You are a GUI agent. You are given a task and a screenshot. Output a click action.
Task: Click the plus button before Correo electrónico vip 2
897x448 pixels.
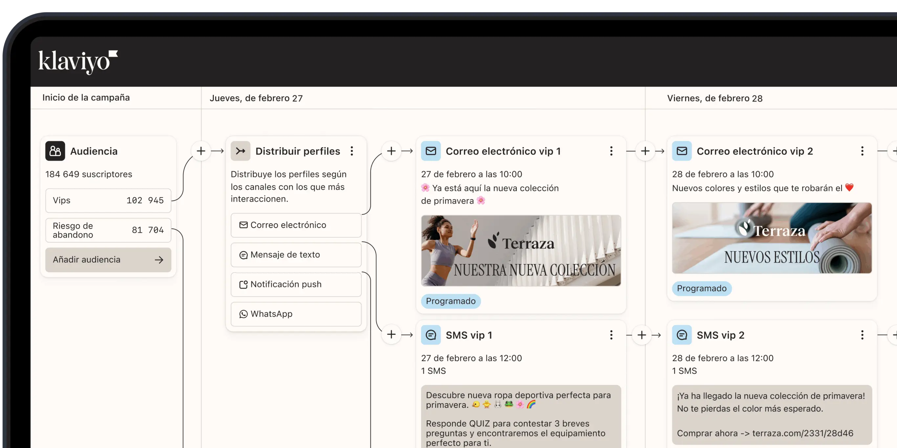(x=645, y=151)
